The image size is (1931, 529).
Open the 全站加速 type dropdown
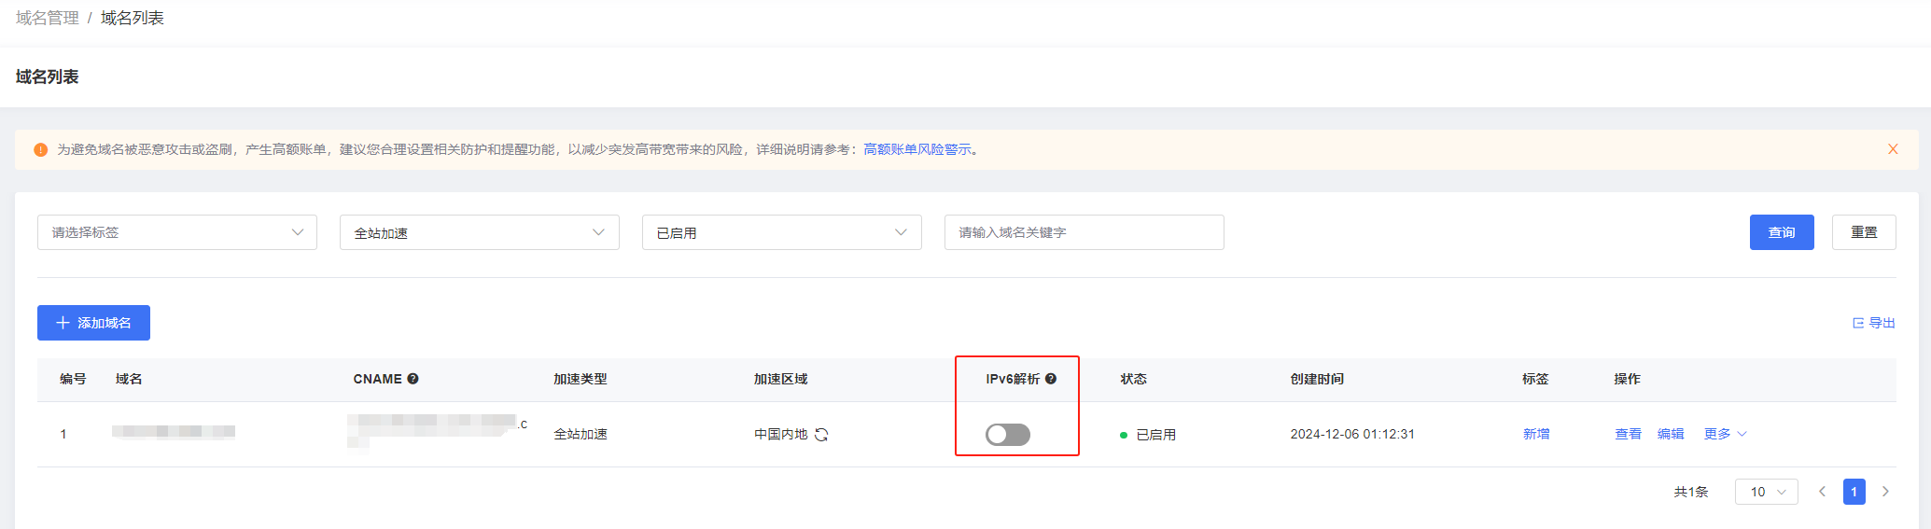click(480, 232)
